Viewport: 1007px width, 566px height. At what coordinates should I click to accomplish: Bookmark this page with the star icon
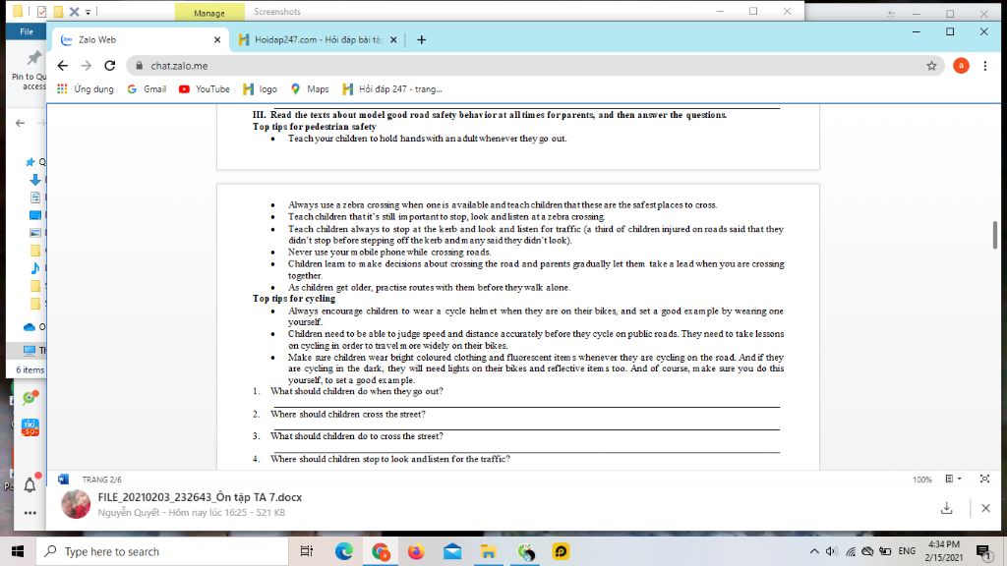pos(931,66)
